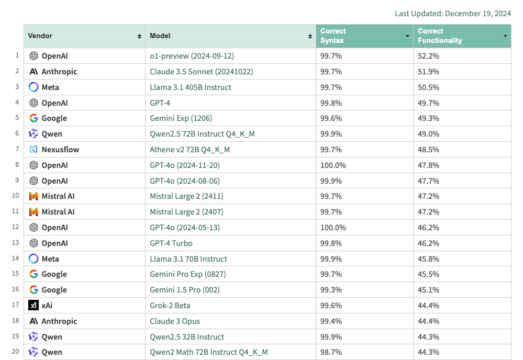Sort the table by Model column arrows
Image resolution: width=523 pixels, height=360 pixels.
pos(310,36)
